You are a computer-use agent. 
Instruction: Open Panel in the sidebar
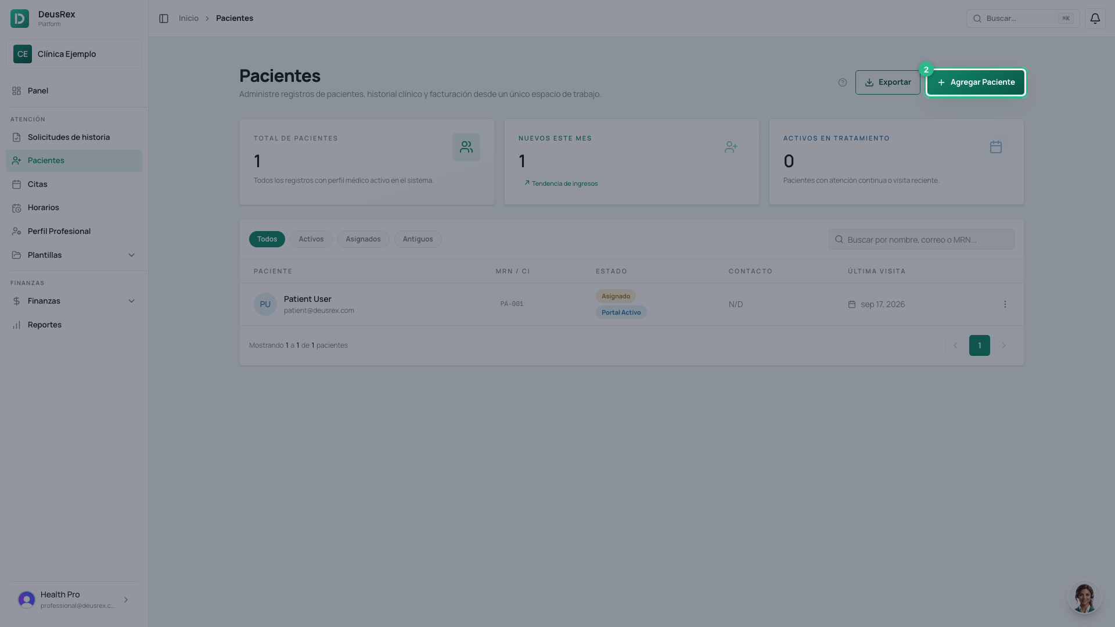point(74,91)
